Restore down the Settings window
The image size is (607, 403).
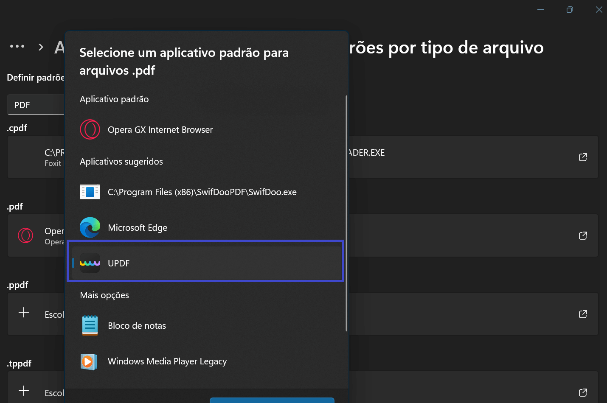[570, 9]
